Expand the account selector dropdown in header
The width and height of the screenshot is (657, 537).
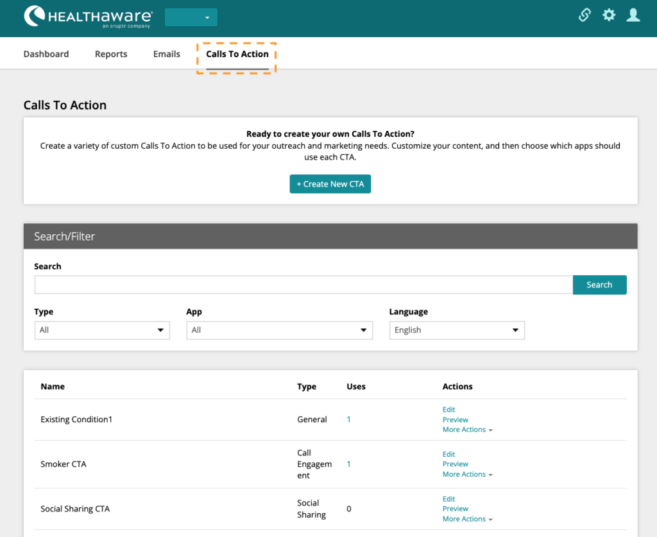(191, 17)
